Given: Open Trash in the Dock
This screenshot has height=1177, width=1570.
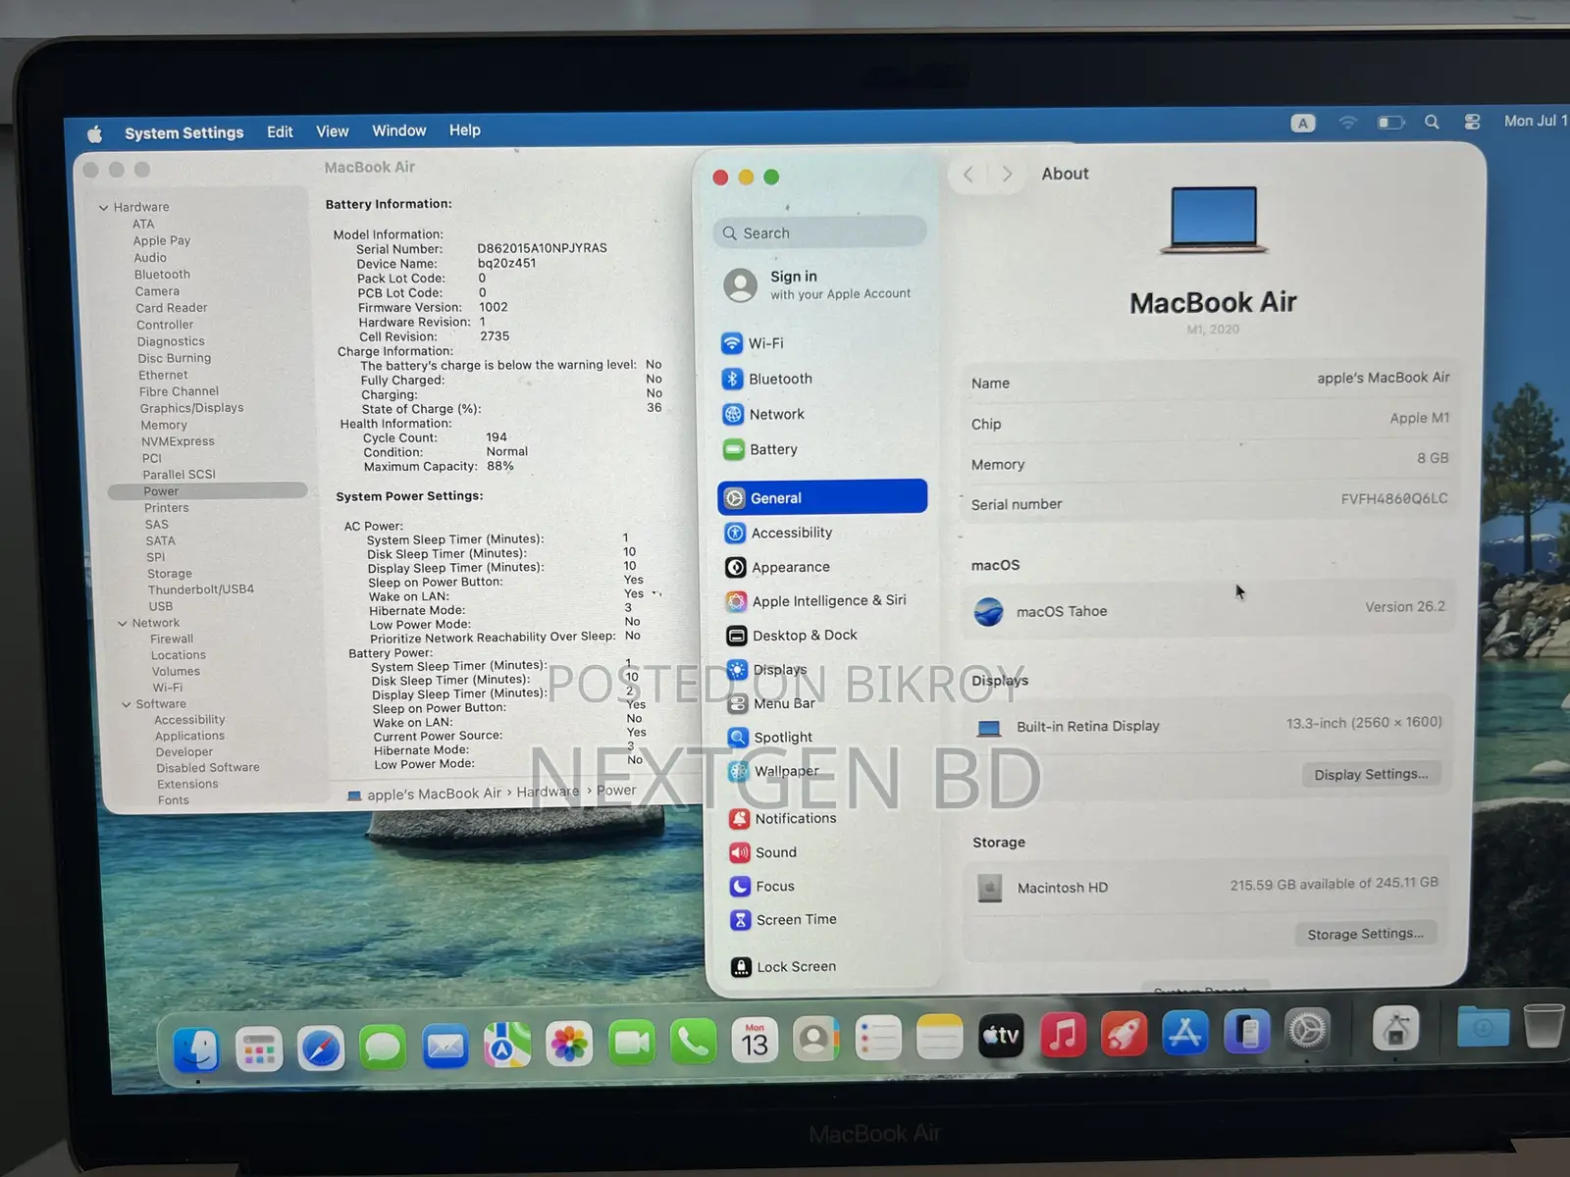Looking at the screenshot, I should click(1544, 1026).
